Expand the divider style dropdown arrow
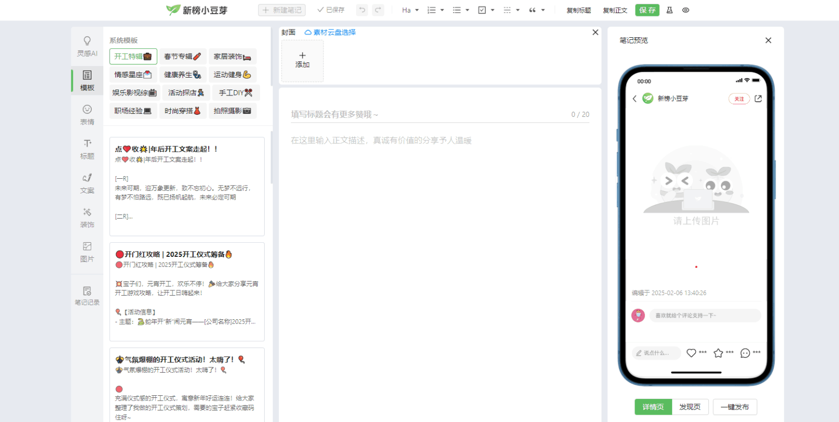Image resolution: width=839 pixels, height=422 pixels. click(518, 10)
